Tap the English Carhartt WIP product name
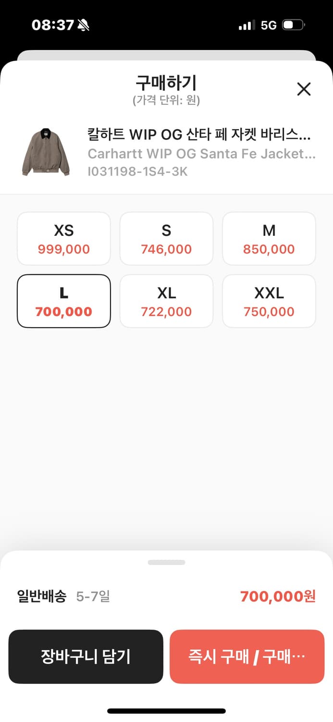Image resolution: width=333 pixels, height=722 pixels. pos(201,154)
